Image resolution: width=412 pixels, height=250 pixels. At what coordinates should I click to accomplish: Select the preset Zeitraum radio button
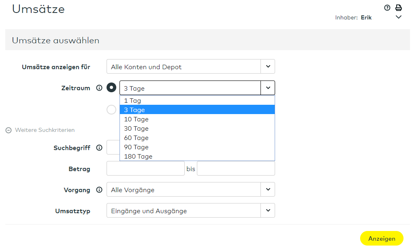click(x=111, y=88)
